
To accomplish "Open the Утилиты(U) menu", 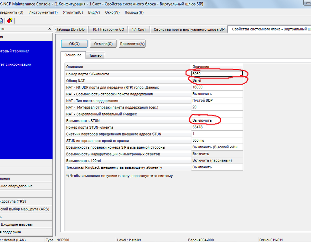I will click(73, 12).
